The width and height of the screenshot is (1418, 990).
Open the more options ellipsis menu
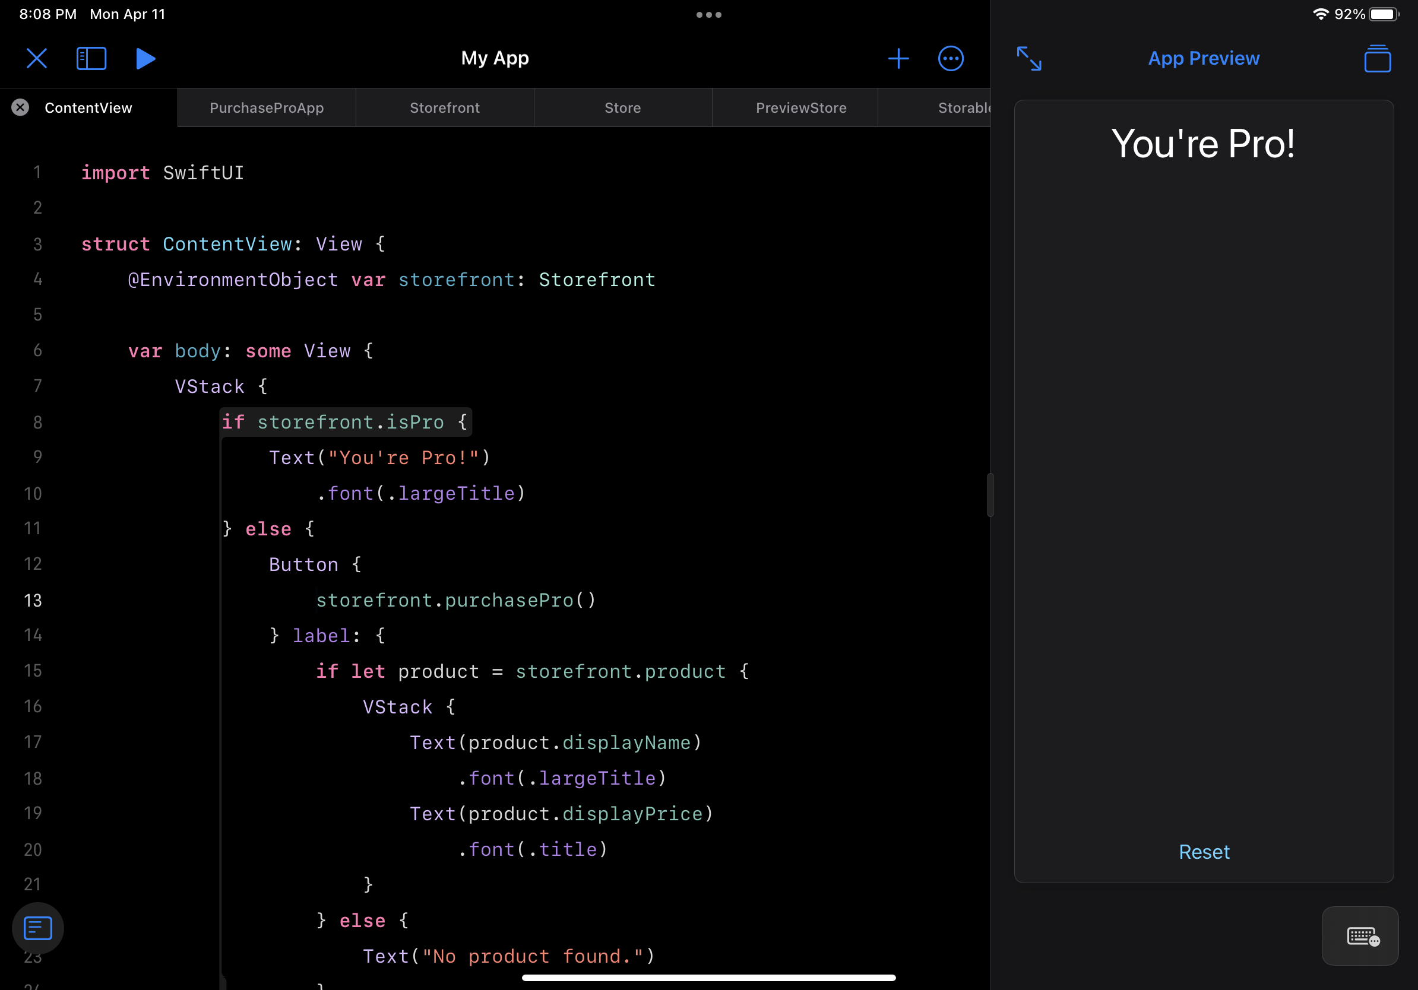951,59
